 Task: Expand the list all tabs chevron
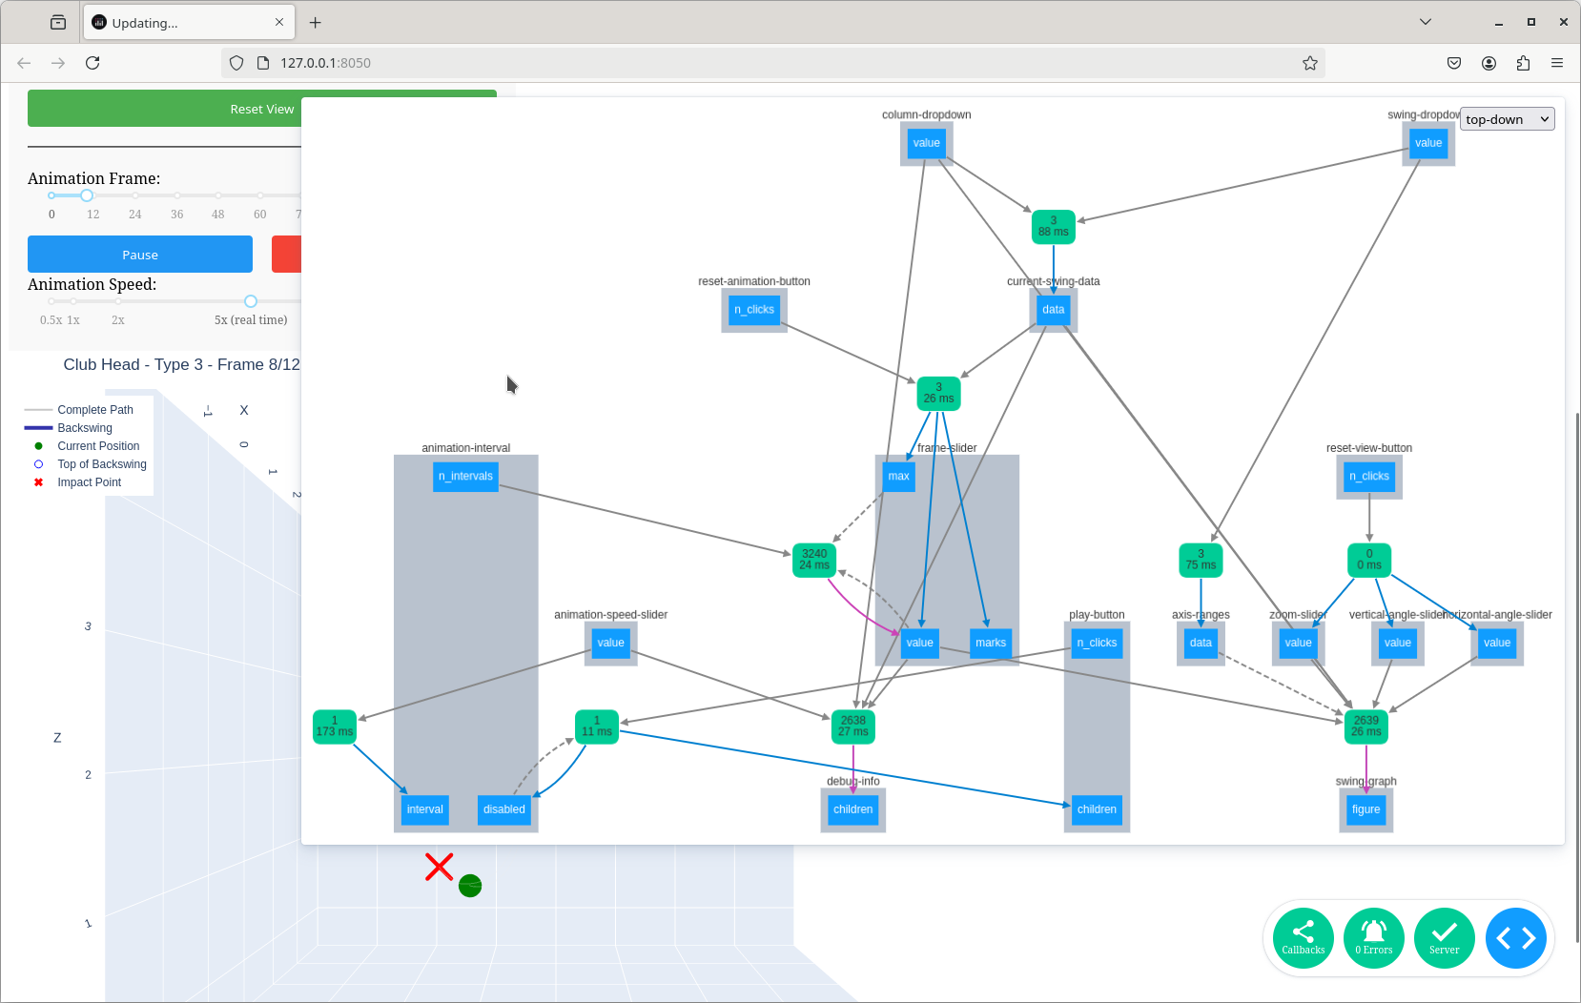click(1426, 22)
